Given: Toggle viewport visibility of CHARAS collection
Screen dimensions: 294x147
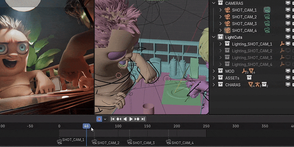Looking at the screenshot, I should [x=288, y=85].
